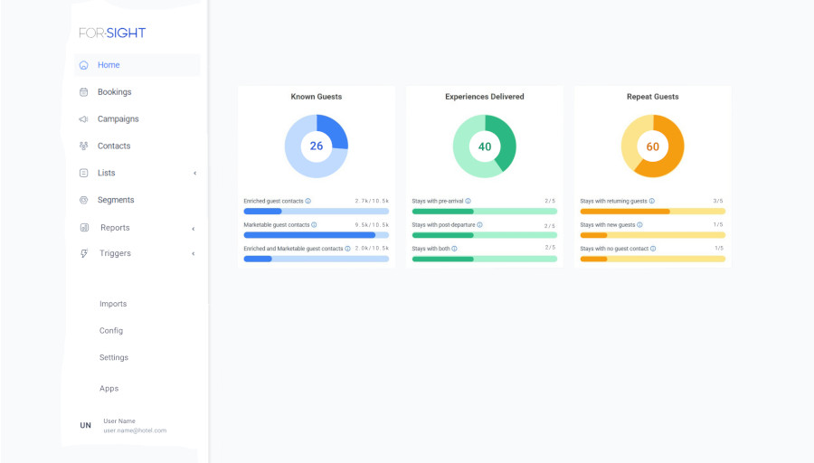Open the Apps section

pos(109,389)
